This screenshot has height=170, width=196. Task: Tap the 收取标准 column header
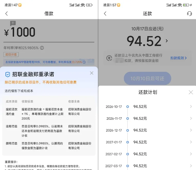[x=27, y=102]
